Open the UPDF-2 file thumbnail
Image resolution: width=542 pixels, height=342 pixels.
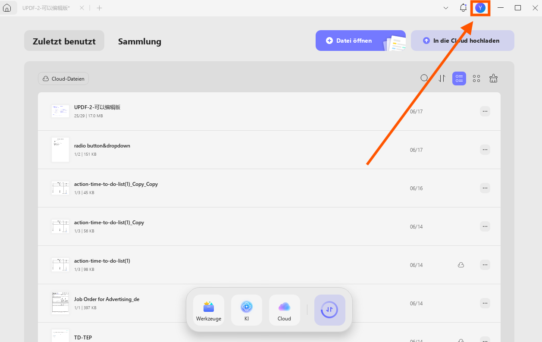click(x=60, y=111)
